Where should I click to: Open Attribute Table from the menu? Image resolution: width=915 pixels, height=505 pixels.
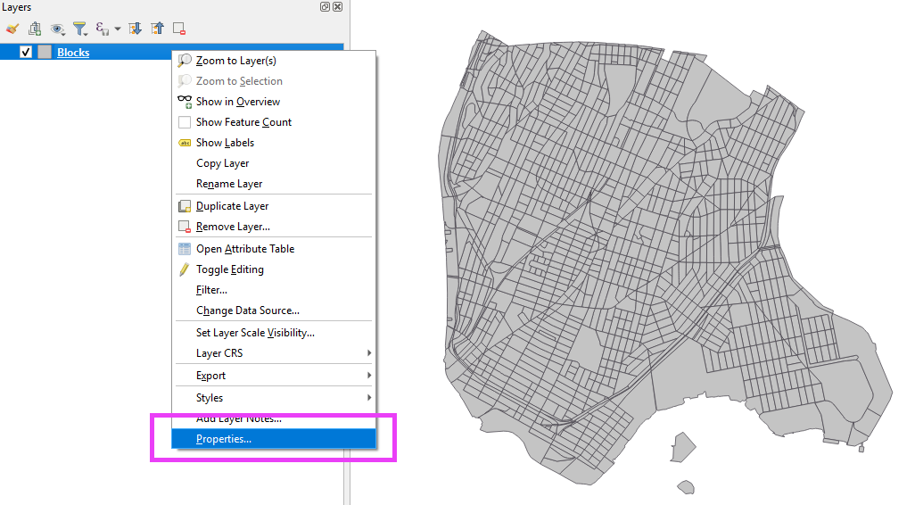click(273, 249)
